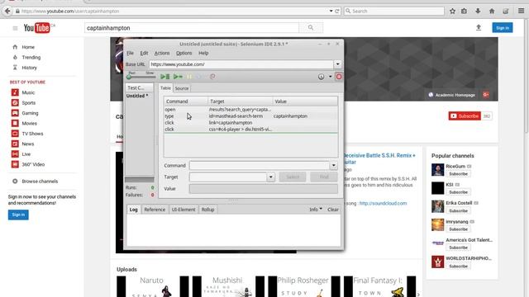Click the Select button

click(293, 177)
